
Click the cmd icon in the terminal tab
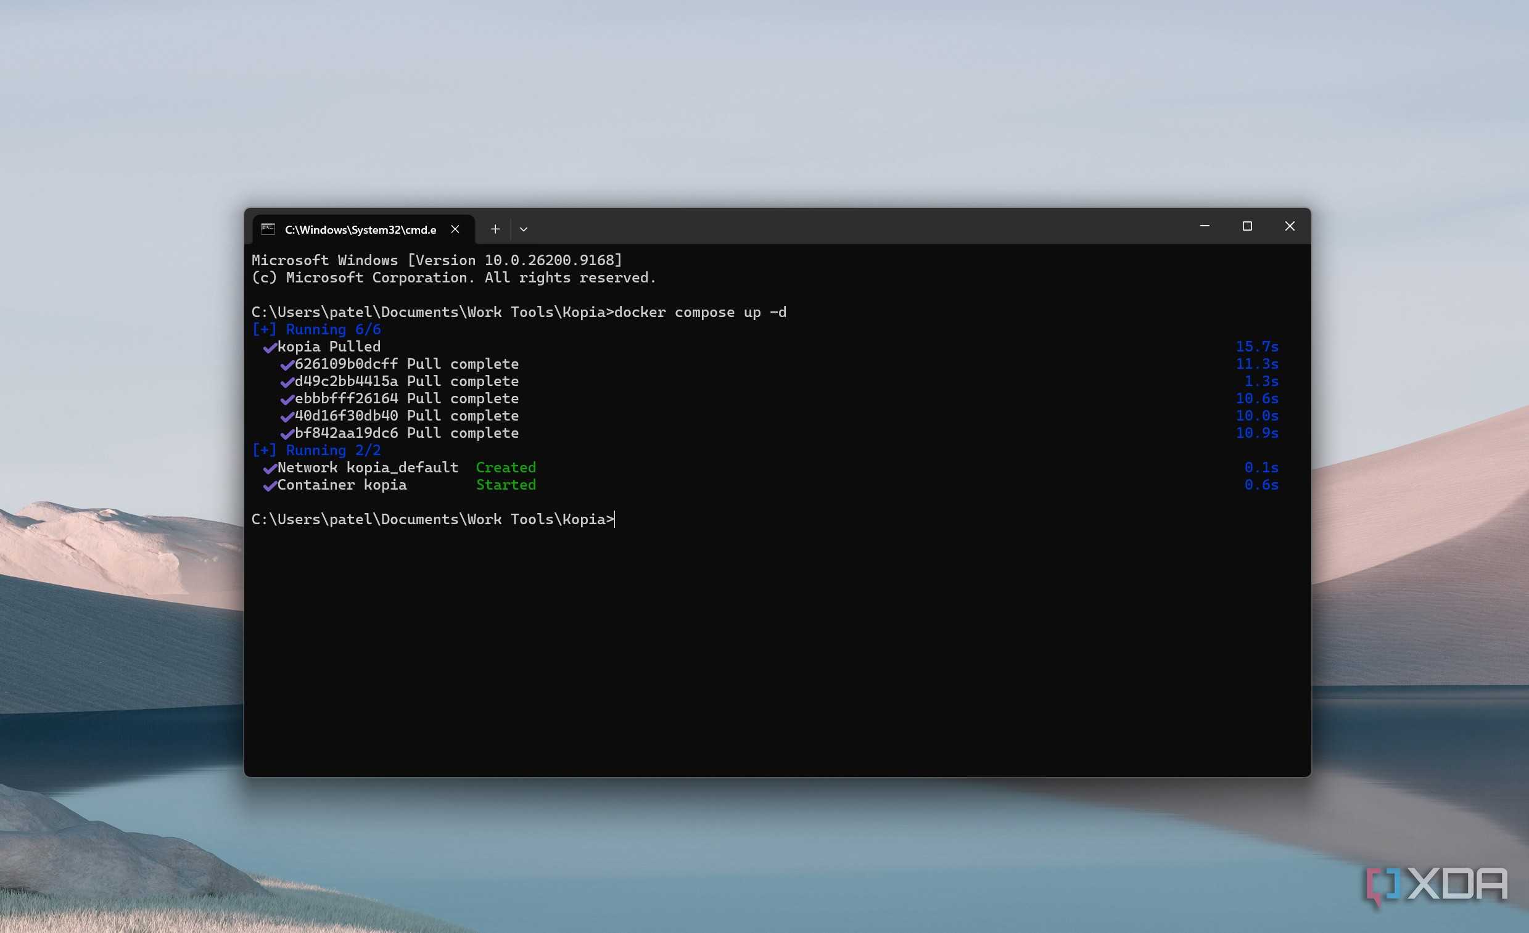[268, 229]
